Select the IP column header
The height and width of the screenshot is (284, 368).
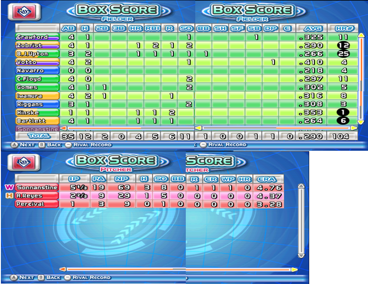click(x=75, y=179)
